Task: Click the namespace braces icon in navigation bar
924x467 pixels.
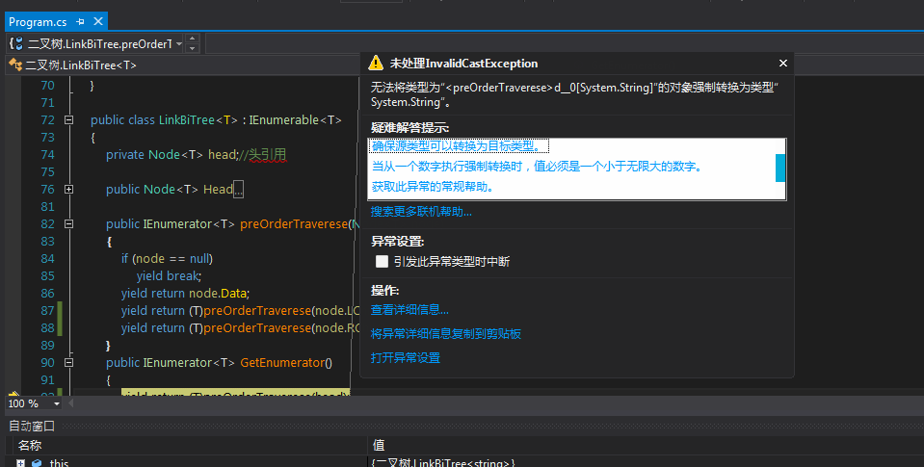Action: tap(16, 43)
